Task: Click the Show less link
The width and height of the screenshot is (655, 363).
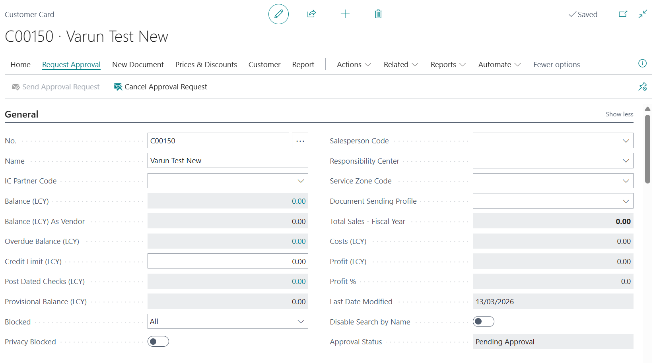Action: click(x=619, y=114)
